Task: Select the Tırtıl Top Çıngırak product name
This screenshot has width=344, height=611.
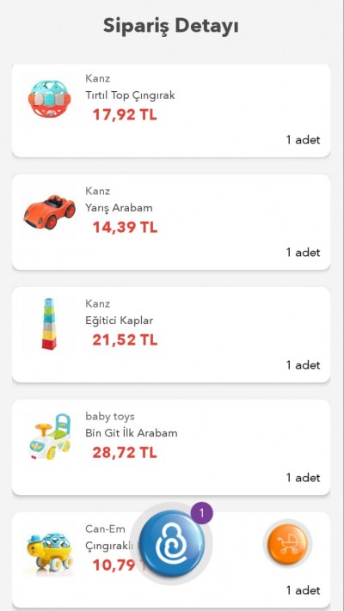Action: click(x=130, y=95)
